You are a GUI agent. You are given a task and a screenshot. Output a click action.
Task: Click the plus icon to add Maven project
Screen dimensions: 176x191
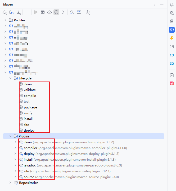point(27,12)
